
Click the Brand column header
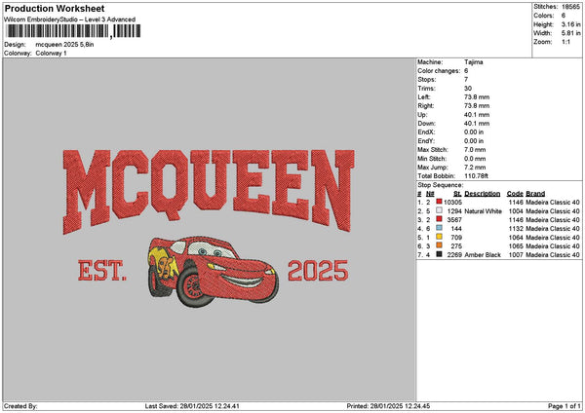[535, 194]
